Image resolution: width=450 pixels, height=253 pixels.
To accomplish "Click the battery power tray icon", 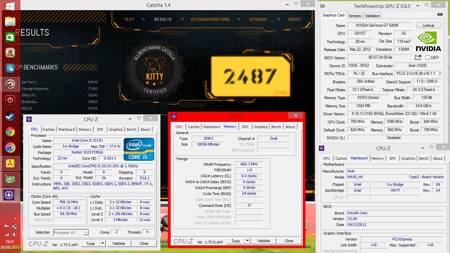I will click(14, 226).
